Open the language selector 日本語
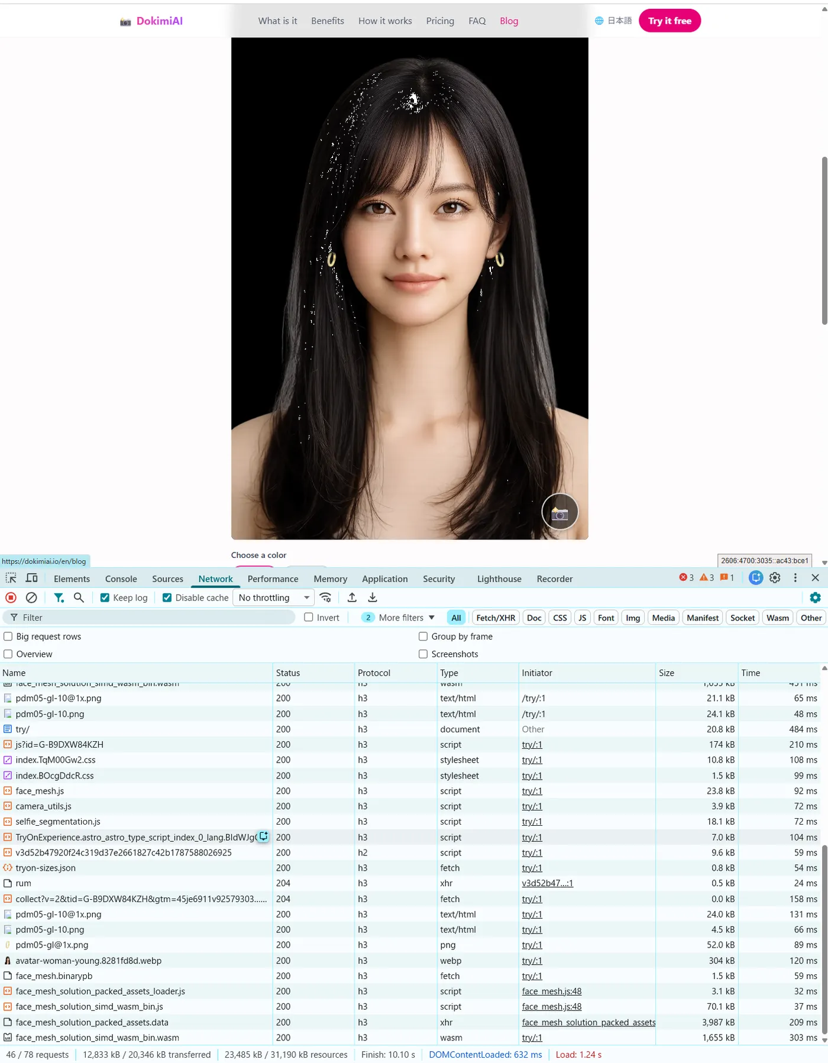828x1063 pixels. tap(613, 21)
